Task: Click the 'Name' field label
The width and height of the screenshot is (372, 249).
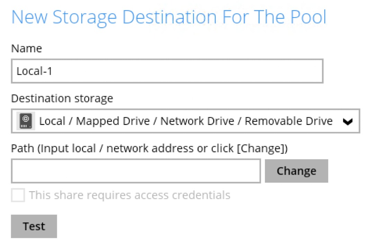Action: [26, 48]
